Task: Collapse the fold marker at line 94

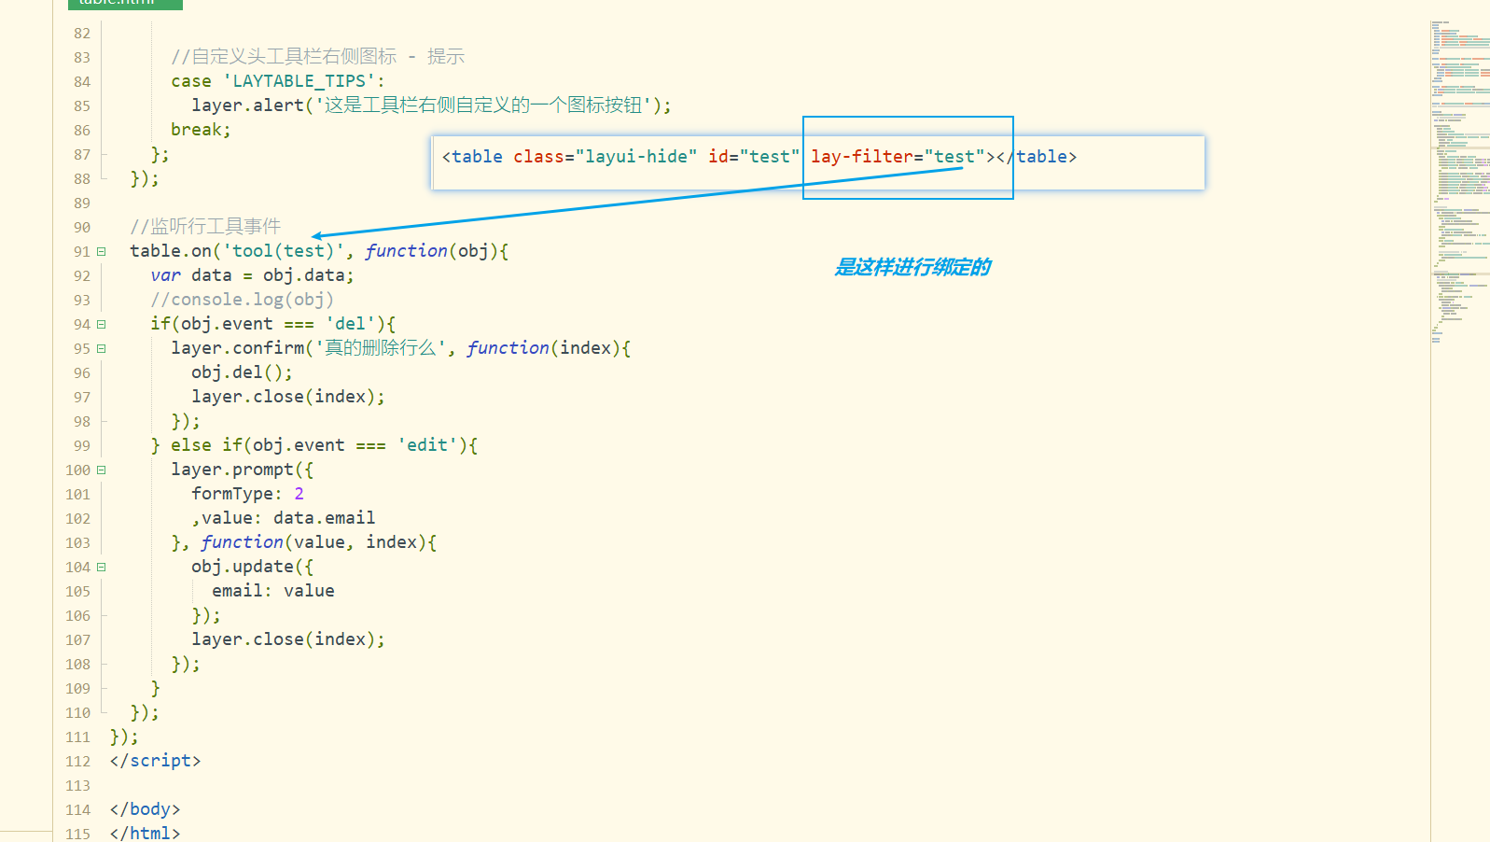Action: 102,324
